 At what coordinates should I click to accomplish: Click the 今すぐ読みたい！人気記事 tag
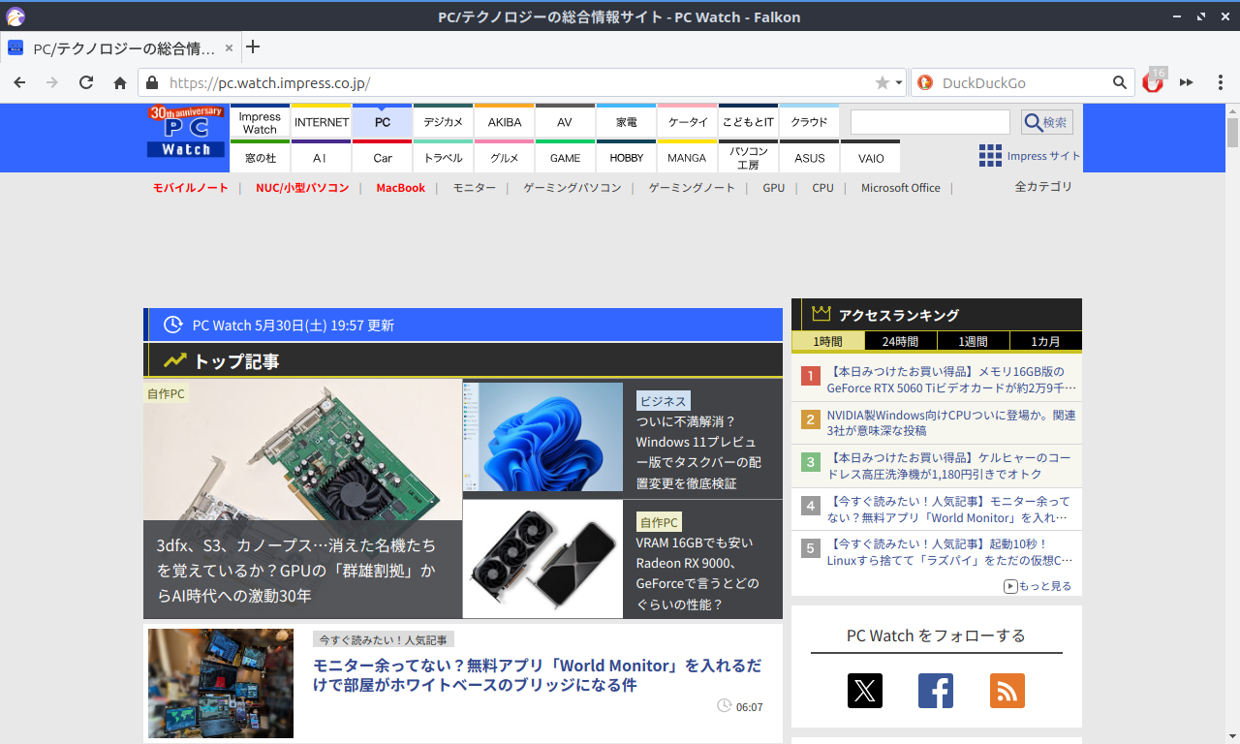pos(384,639)
